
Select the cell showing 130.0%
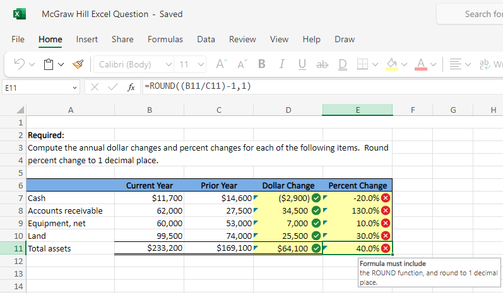(357, 210)
